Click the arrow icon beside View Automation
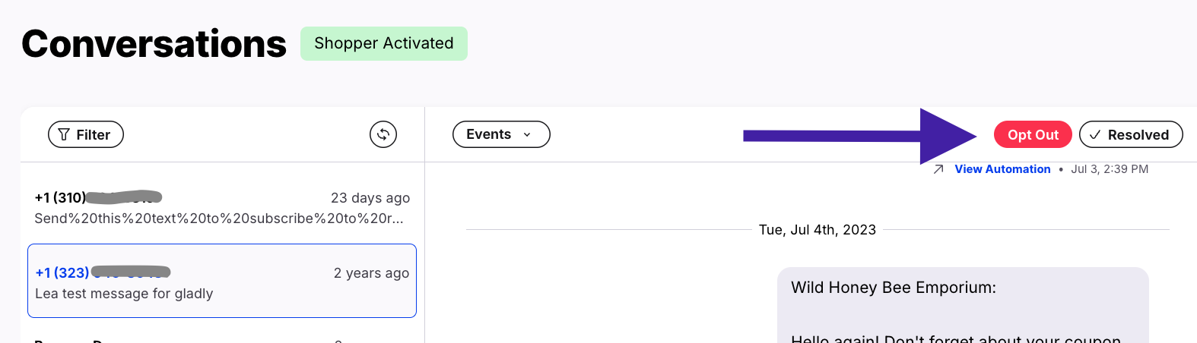The image size is (1197, 343). click(938, 169)
